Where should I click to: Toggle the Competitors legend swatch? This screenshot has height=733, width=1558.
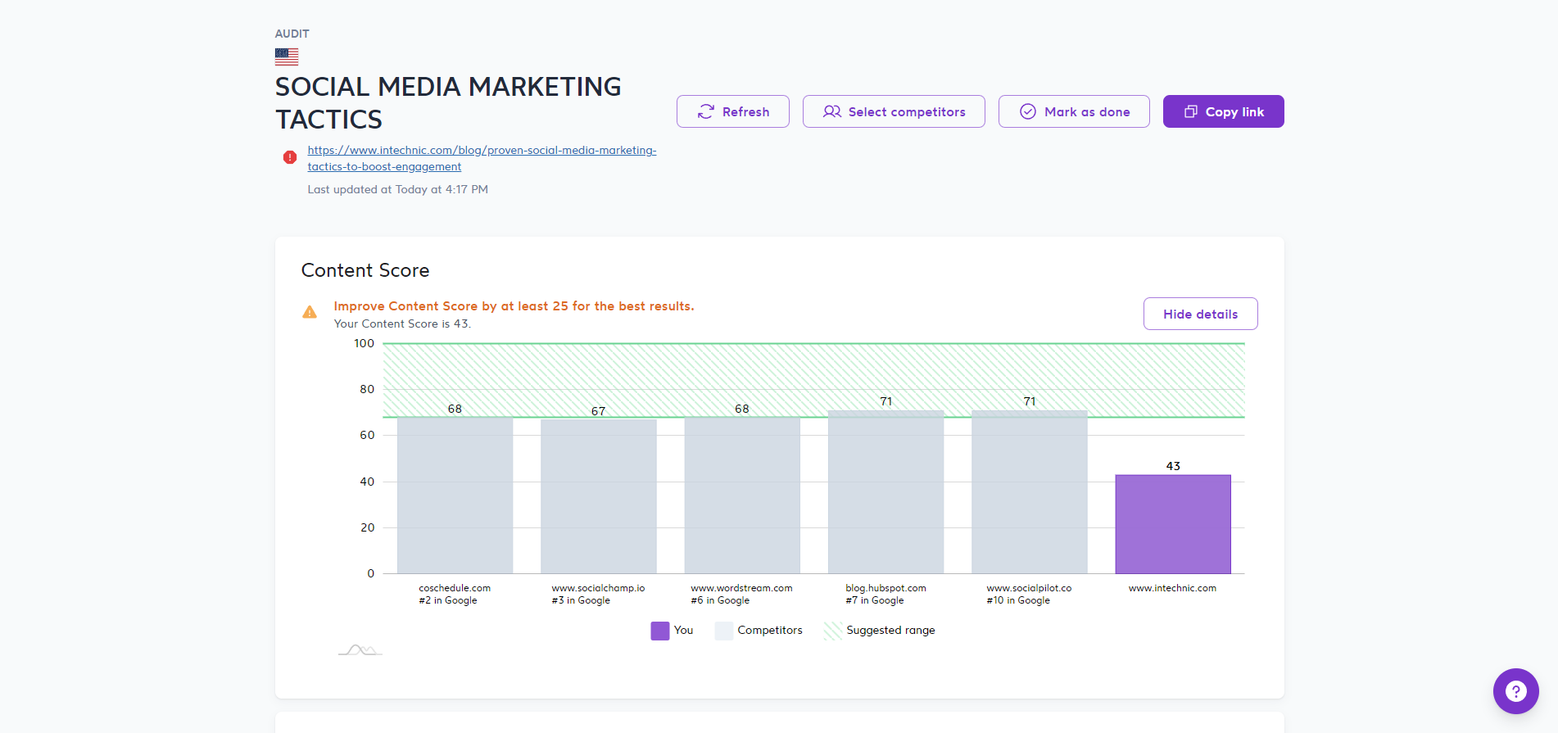click(x=723, y=631)
